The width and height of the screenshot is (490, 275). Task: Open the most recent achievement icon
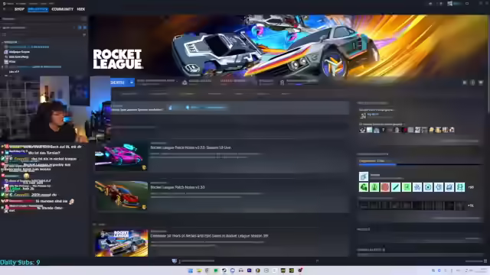(x=364, y=176)
